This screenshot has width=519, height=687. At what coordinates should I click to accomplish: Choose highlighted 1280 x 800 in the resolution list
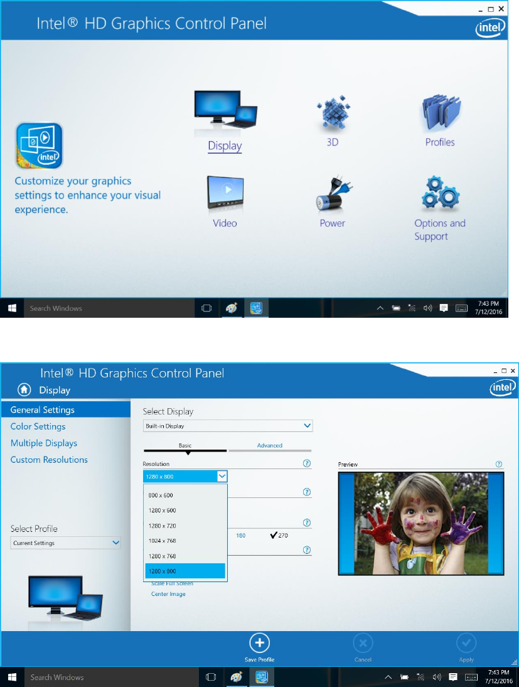[x=185, y=571]
